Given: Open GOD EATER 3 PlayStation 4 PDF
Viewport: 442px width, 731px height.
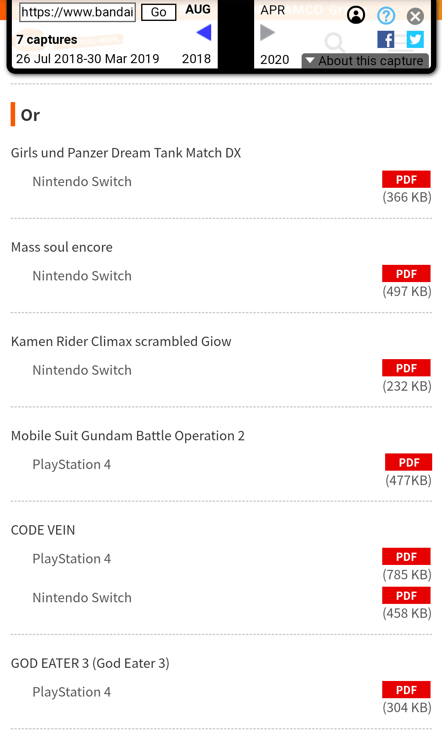Looking at the screenshot, I should [406, 690].
